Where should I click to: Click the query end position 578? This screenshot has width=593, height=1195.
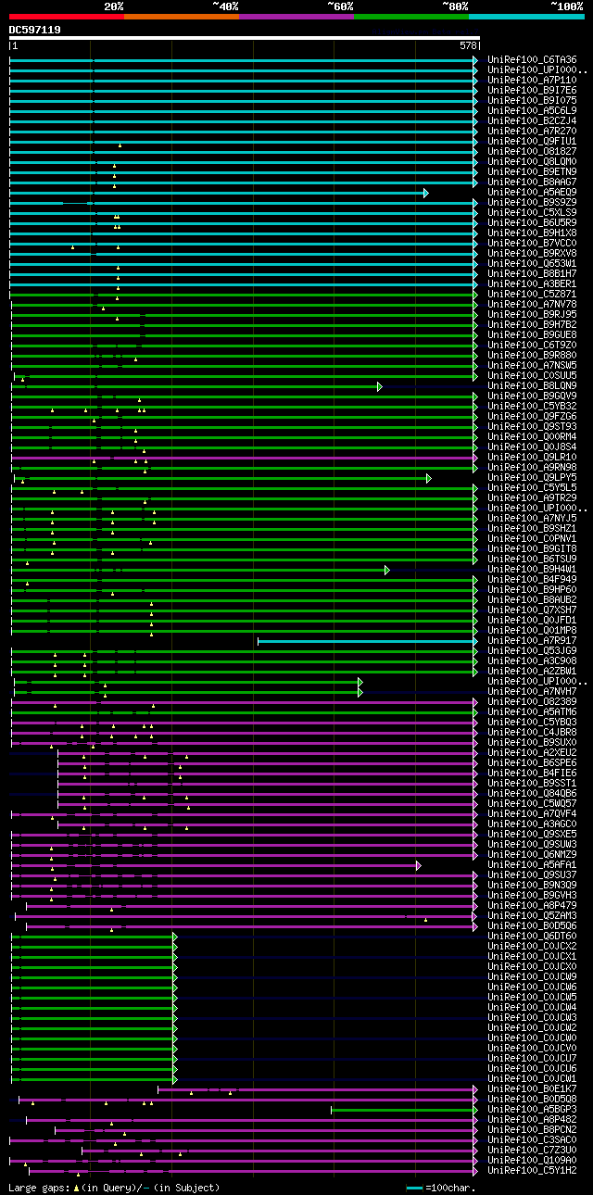pos(468,45)
